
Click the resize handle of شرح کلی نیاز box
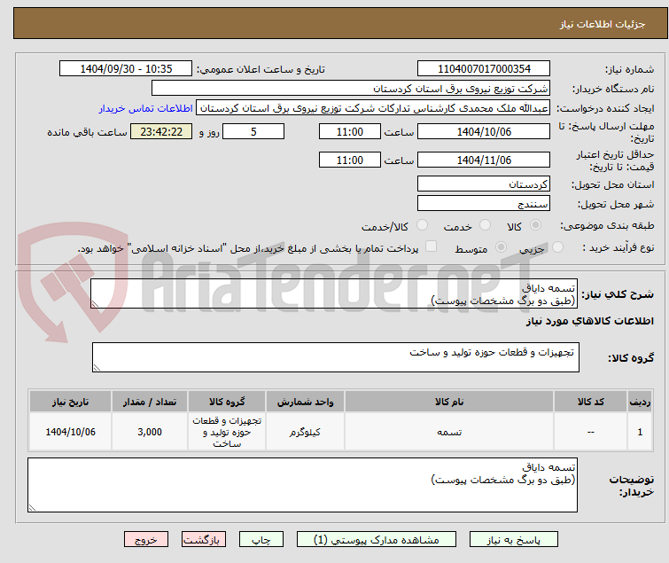[95, 304]
